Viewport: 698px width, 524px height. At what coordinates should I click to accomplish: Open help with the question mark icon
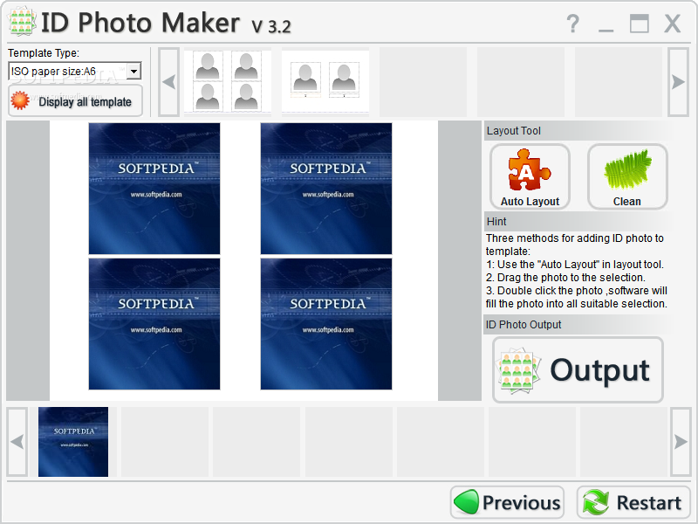(x=573, y=24)
